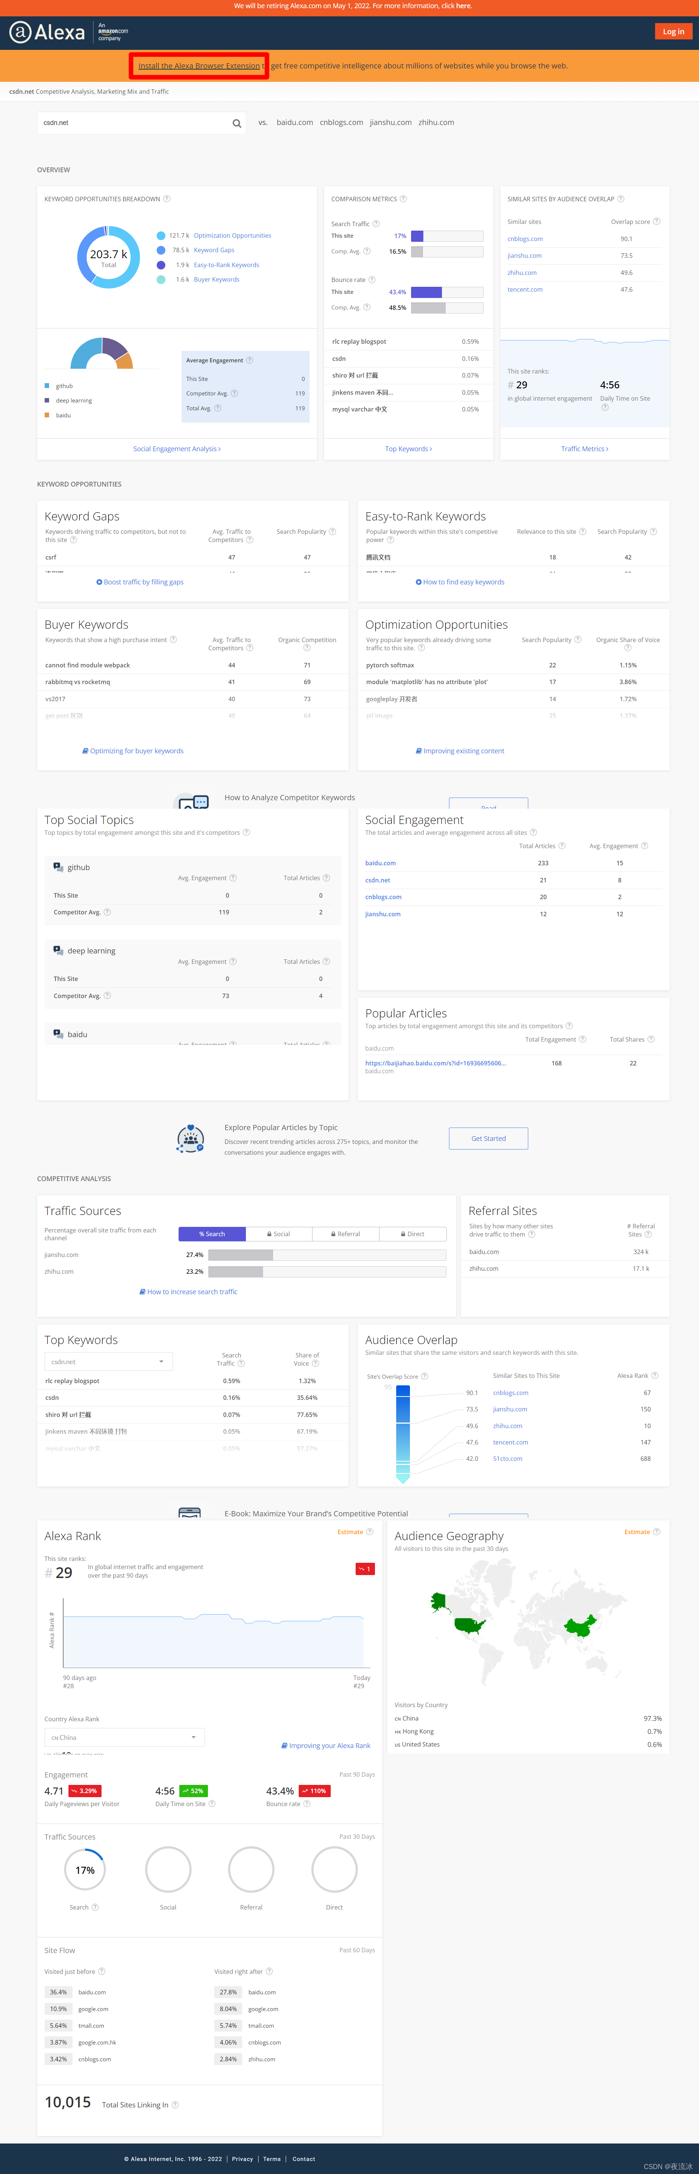Click 'pytorch softmax' keyword row
The height and width of the screenshot is (2174, 699).
(x=513, y=665)
